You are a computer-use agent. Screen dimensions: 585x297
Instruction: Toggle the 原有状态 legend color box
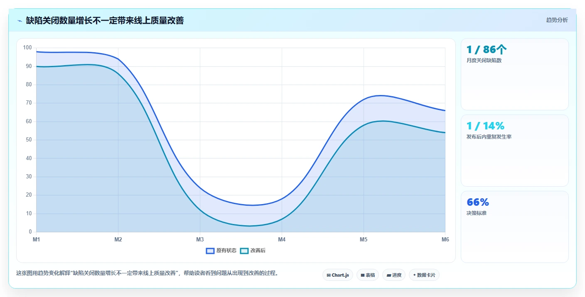[x=210, y=251]
